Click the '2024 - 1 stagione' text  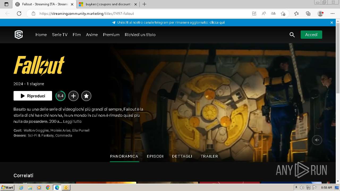pos(29,84)
